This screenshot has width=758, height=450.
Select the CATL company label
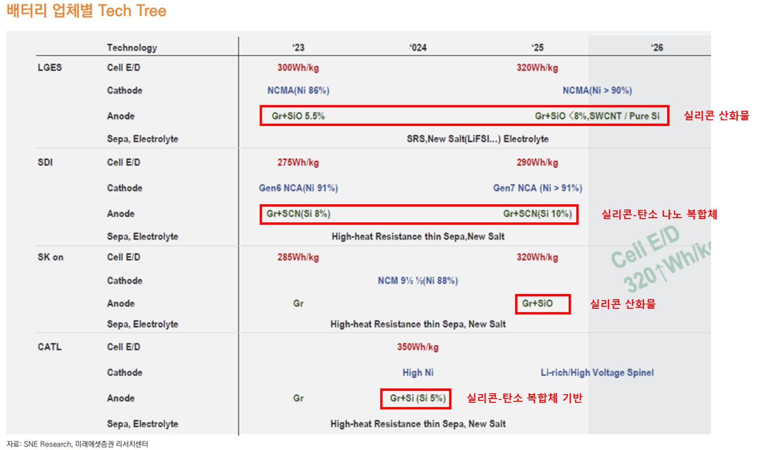coord(49,347)
